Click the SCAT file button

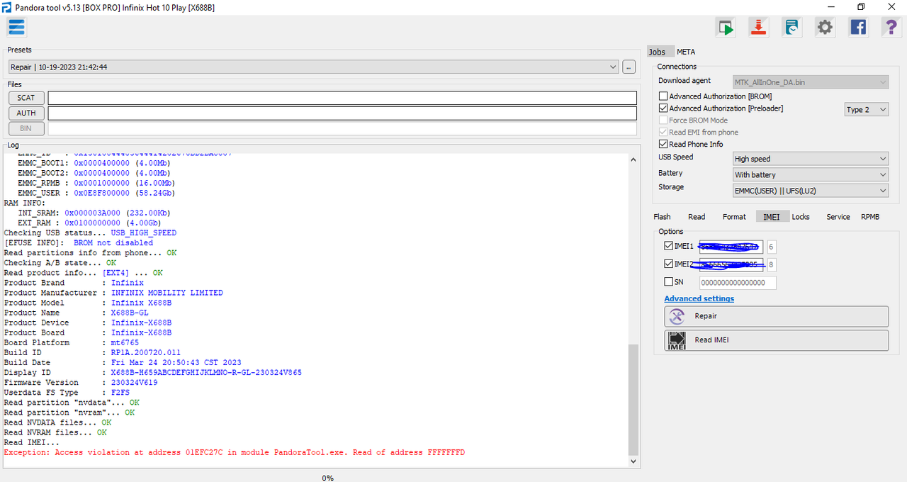coord(26,98)
